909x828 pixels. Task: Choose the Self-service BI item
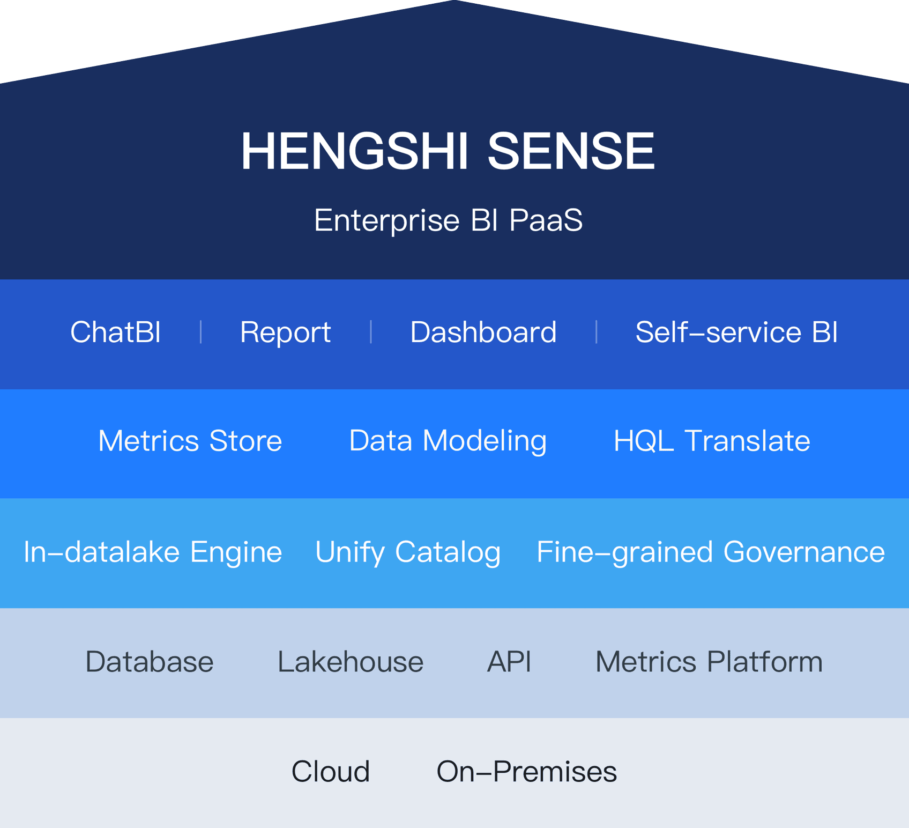(x=736, y=332)
